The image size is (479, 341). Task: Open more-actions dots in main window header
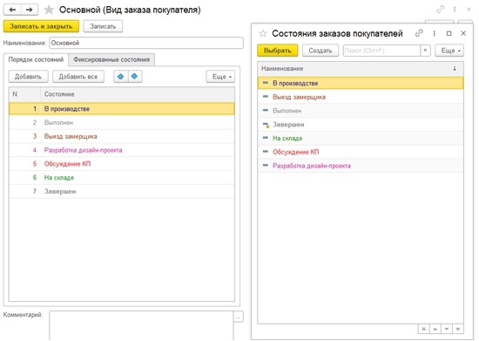455,10
